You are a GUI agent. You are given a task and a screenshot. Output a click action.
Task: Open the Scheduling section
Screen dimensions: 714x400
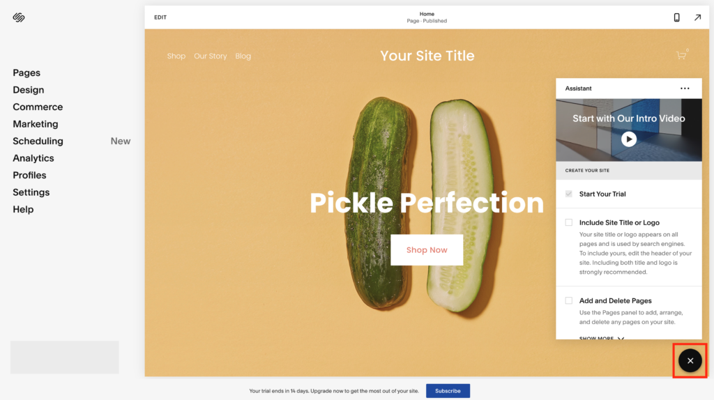[x=38, y=141]
